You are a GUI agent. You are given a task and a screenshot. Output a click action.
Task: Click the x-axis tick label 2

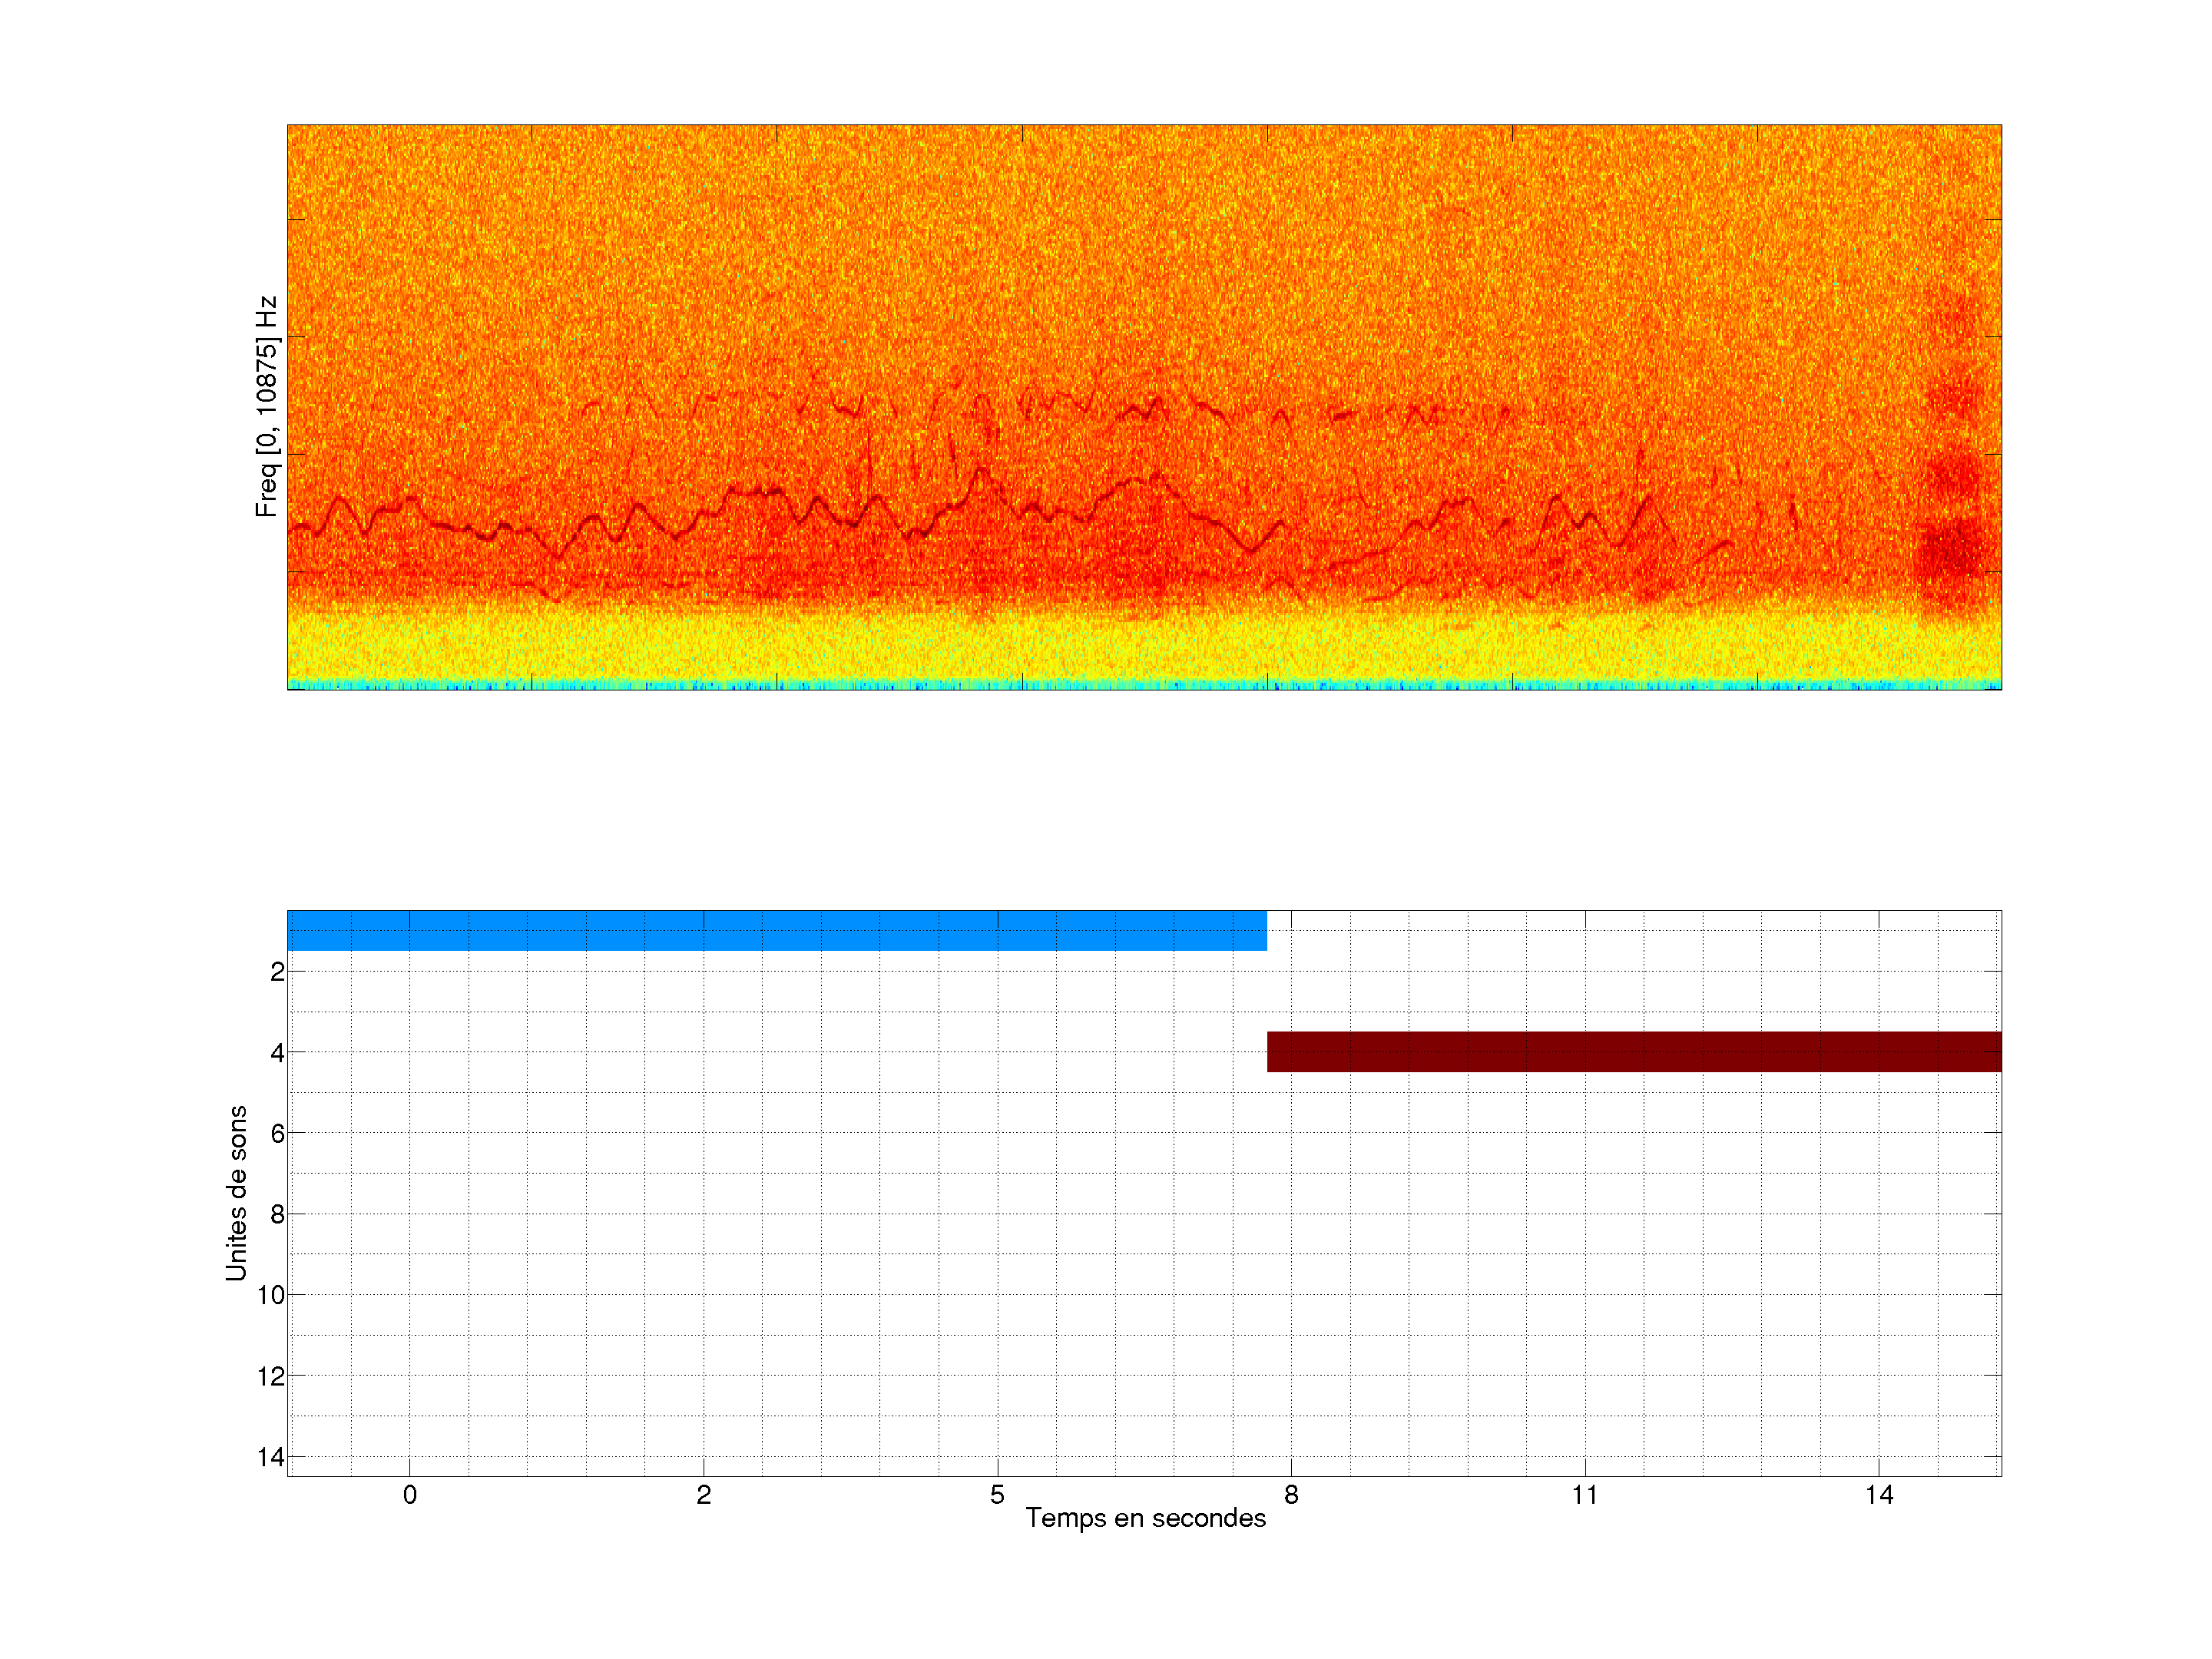704,1495
